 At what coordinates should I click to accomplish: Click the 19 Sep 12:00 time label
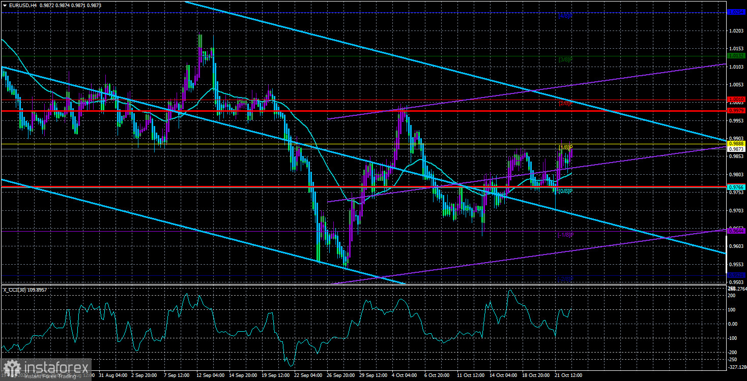point(277,375)
